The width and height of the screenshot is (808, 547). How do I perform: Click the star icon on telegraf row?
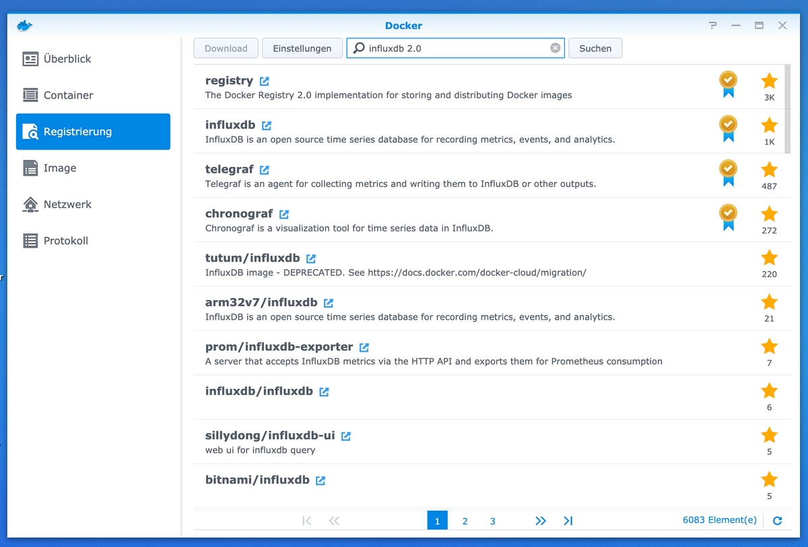[769, 170]
